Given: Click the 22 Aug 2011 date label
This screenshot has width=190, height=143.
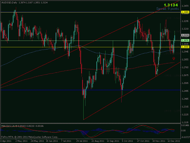Looking at the screenshot, I should [98, 141].
